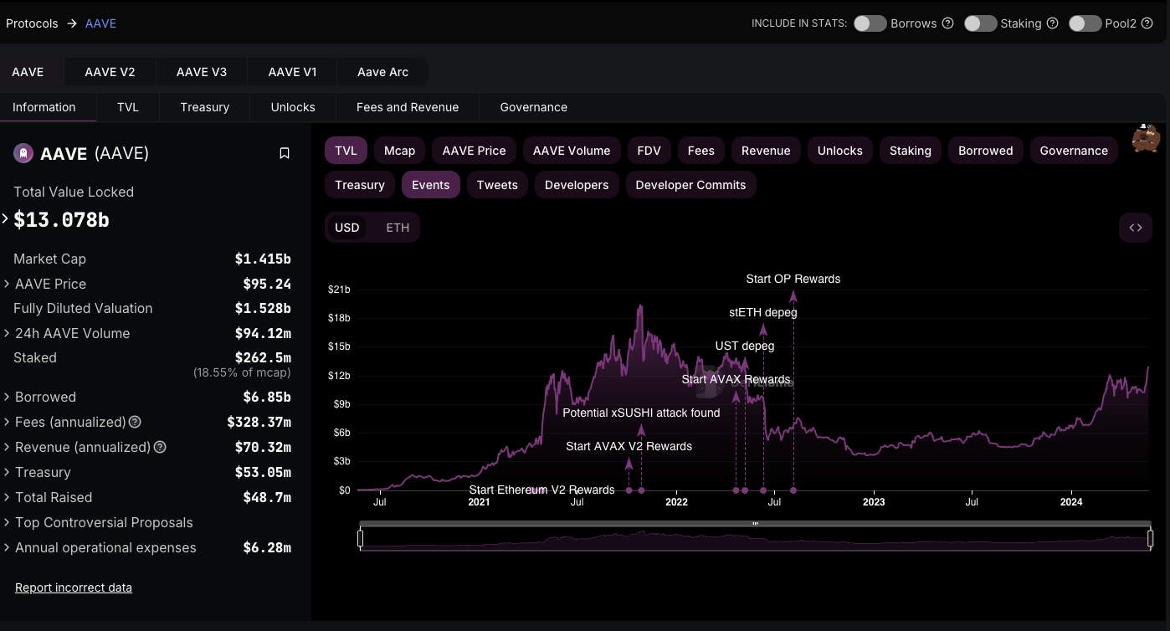Screen dimensions: 1170x631
Task: Open the Aave Arc tab
Action: click(382, 72)
